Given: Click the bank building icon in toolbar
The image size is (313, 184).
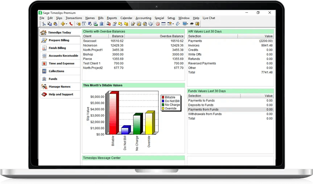Looking at the screenshot, I should point(102,24).
